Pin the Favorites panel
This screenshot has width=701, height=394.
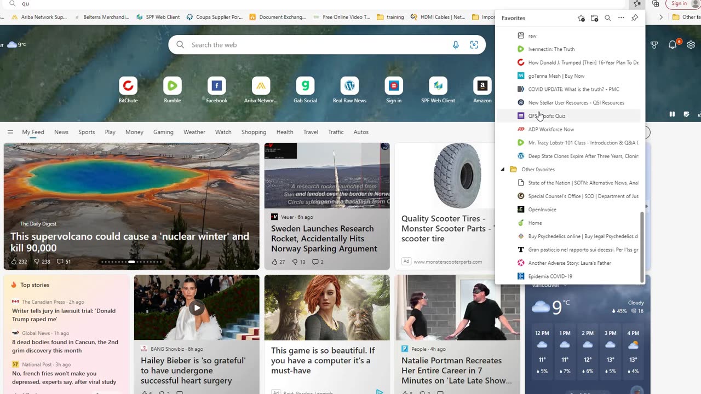[635, 18]
